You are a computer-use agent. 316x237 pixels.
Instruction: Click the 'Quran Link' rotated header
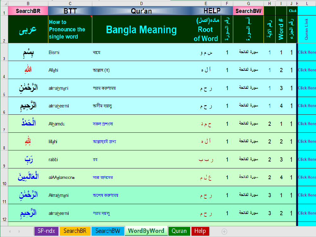point(307,29)
